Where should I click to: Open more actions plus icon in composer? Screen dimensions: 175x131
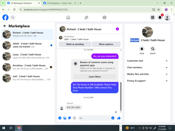[x=60, y=118]
